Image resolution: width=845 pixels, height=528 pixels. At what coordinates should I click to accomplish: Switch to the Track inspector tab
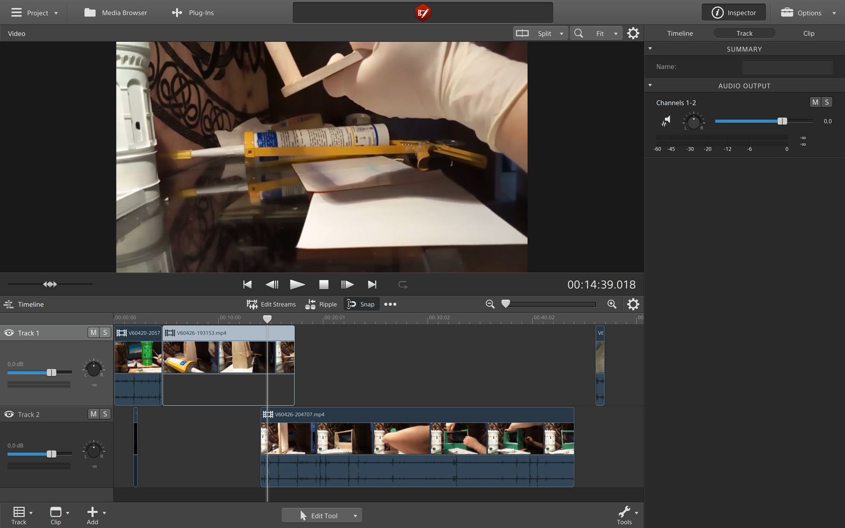(x=744, y=33)
